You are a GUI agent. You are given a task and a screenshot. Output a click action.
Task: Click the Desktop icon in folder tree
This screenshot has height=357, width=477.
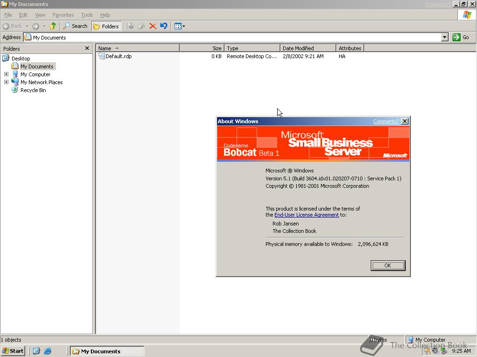(6, 58)
